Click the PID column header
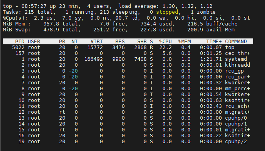The height and width of the screenshot is (151, 265). click(20, 42)
